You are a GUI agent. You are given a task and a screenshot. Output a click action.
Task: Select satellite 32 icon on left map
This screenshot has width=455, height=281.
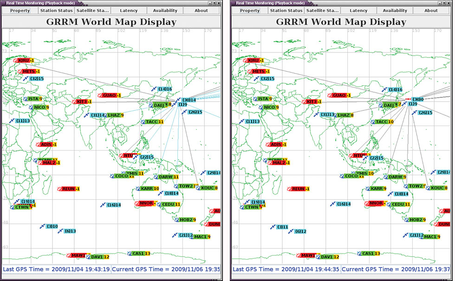coord(26,79)
